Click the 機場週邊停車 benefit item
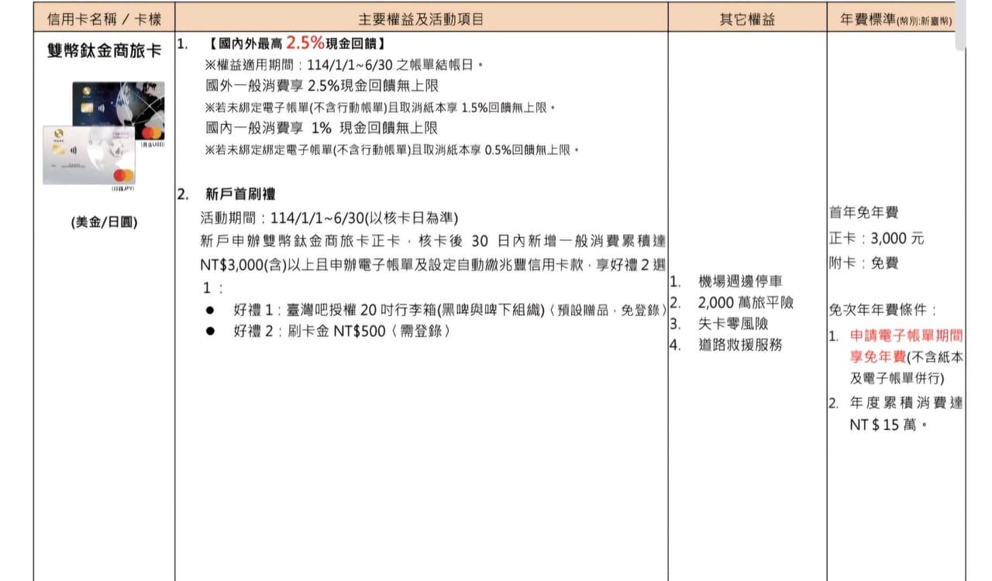The width and height of the screenshot is (992, 581). tap(740, 281)
